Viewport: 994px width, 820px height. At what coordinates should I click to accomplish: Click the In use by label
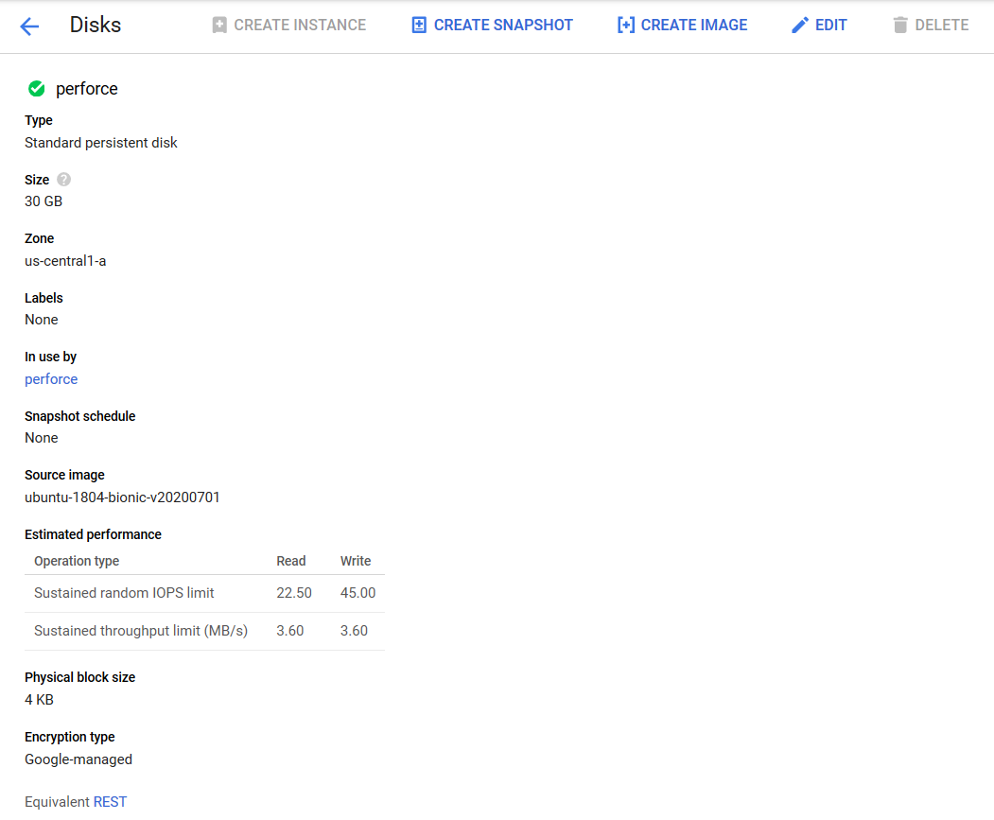(x=51, y=357)
